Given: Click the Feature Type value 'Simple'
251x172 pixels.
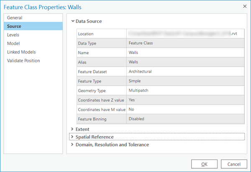Looking at the screenshot, I should coord(135,81).
